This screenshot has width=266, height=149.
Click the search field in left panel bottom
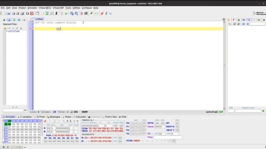tap(13, 110)
